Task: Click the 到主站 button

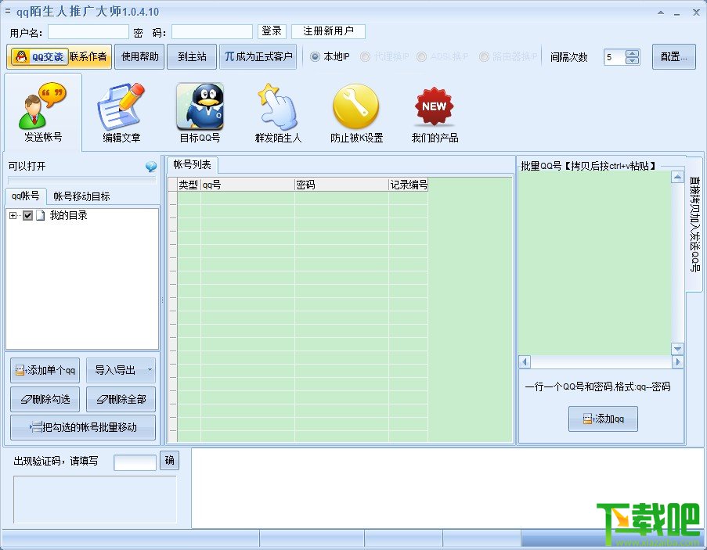Action: click(192, 57)
